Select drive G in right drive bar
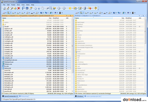The width and height of the screenshot is (148, 102). [x=101, y=13]
